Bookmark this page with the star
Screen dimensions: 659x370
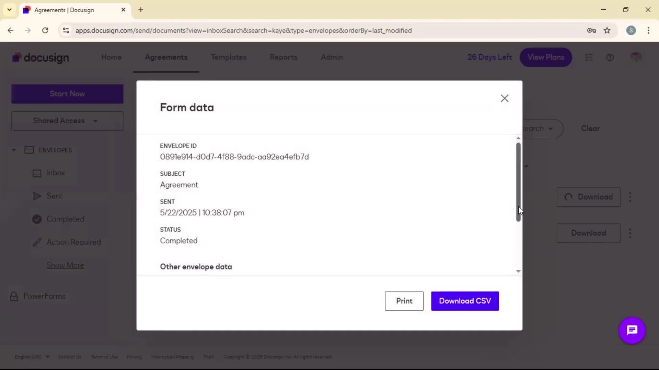click(607, 30)
